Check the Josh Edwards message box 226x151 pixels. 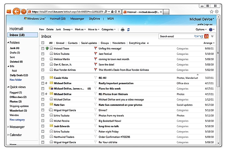tap(43, 126)
